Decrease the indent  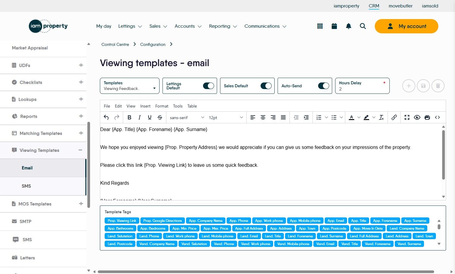pos(296,117)
